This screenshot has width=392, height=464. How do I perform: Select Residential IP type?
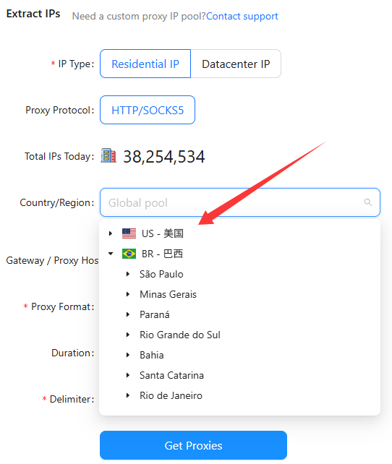tap(145, 64)
